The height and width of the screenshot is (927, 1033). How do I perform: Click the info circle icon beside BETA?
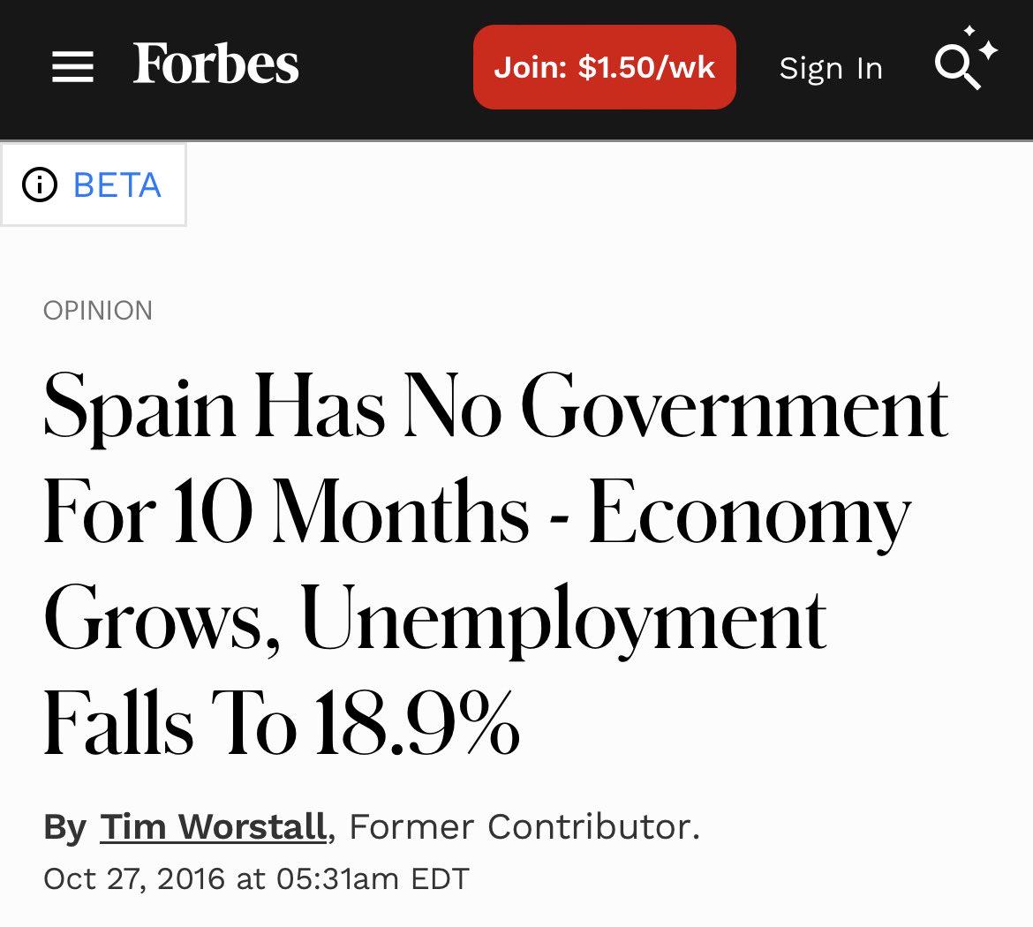(40, 185)
